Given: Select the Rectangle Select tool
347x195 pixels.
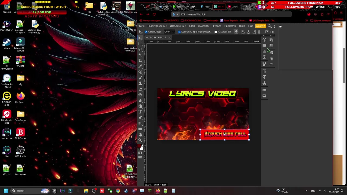Looking at the screenshot, I should pyautogui.click(x=140, y=44).
